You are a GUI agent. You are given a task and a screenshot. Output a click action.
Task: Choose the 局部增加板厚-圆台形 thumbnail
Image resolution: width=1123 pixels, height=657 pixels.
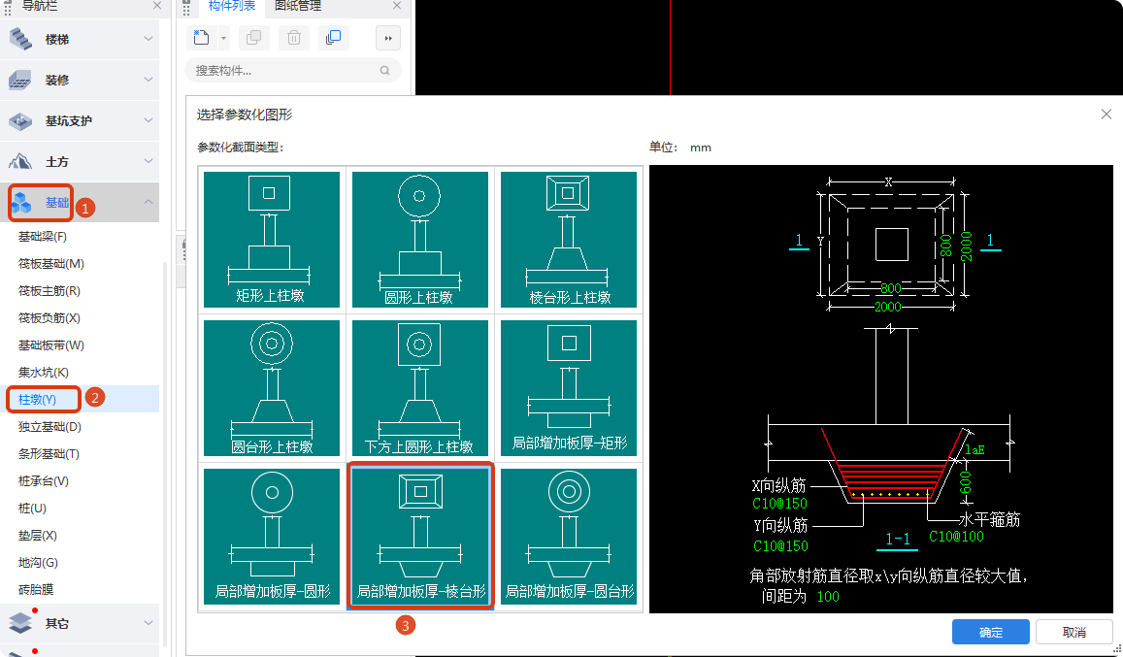[569, 536]
